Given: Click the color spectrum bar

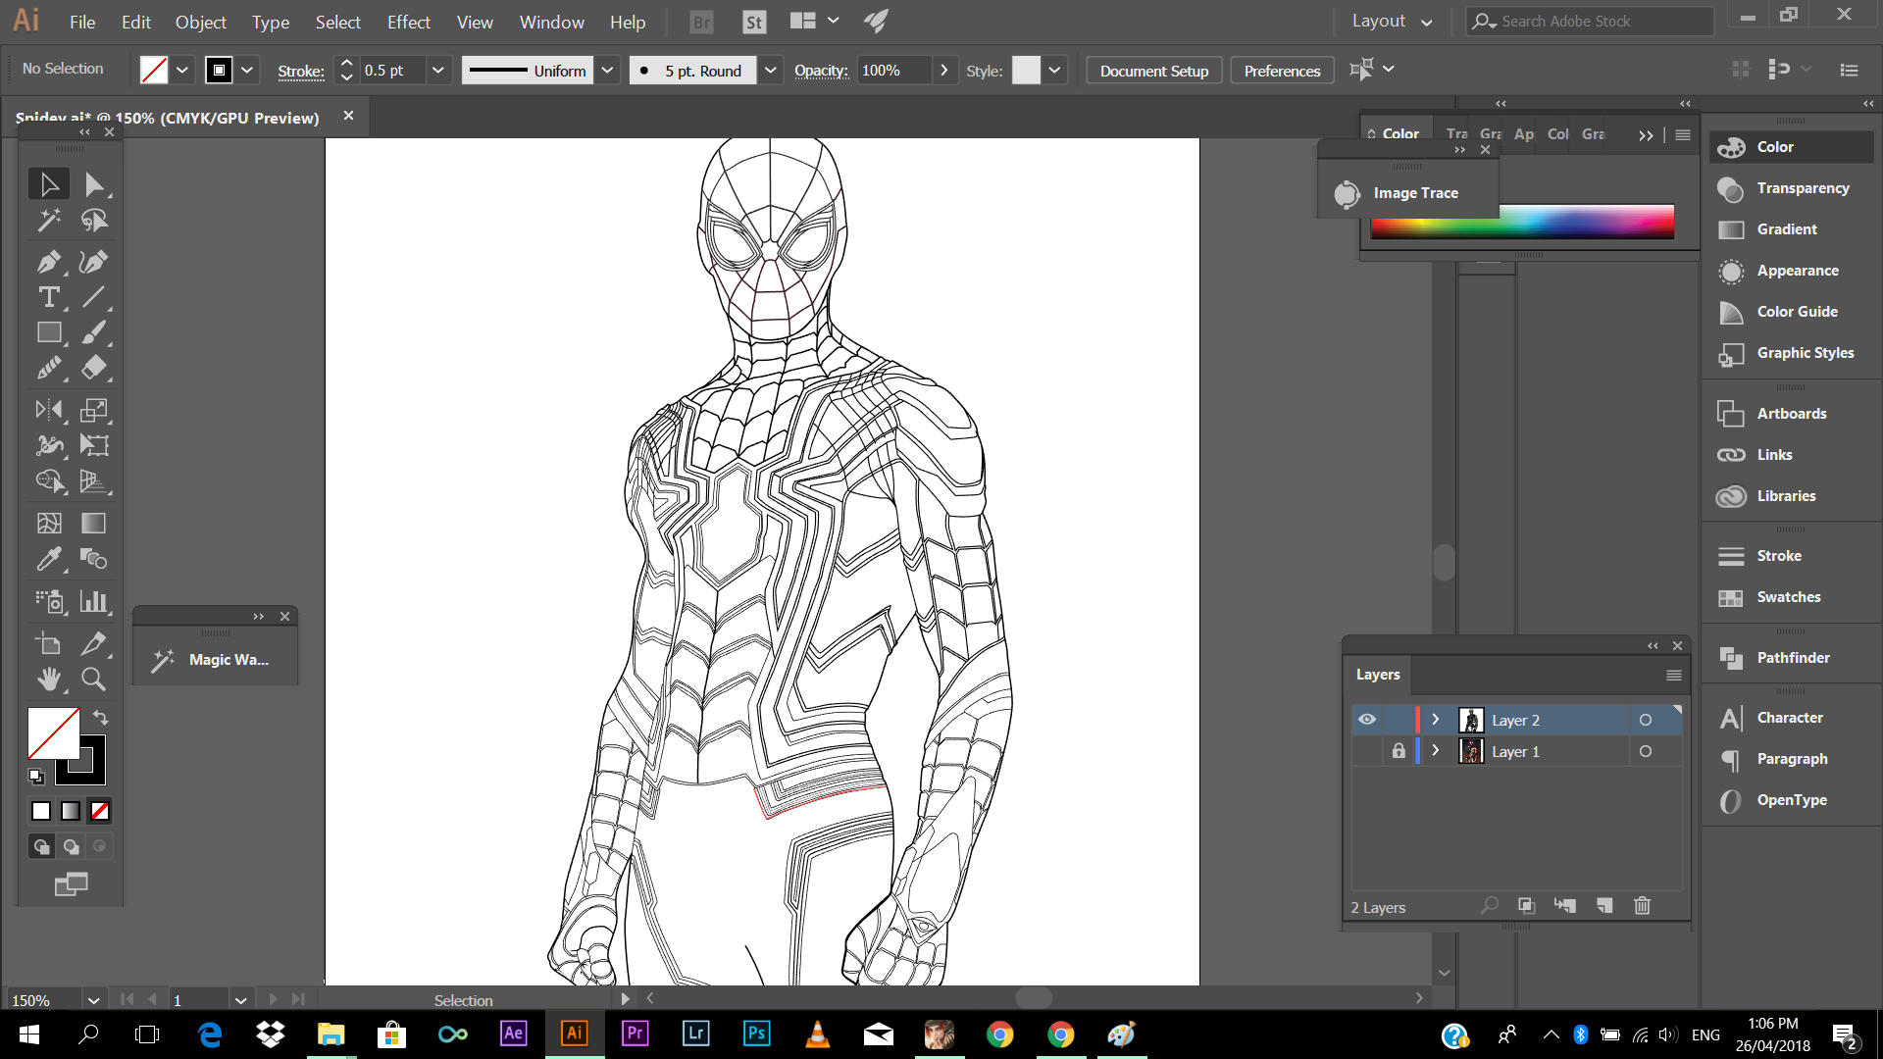Looking at the screenshot, I should (1522, 223).
